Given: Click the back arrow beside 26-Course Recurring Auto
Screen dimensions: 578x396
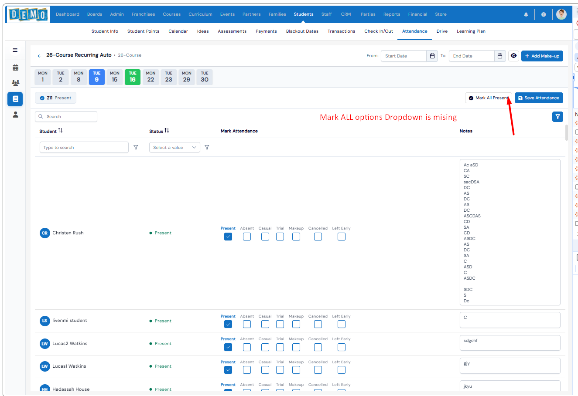Looking at the screenshot, I should tap(40, 56).
